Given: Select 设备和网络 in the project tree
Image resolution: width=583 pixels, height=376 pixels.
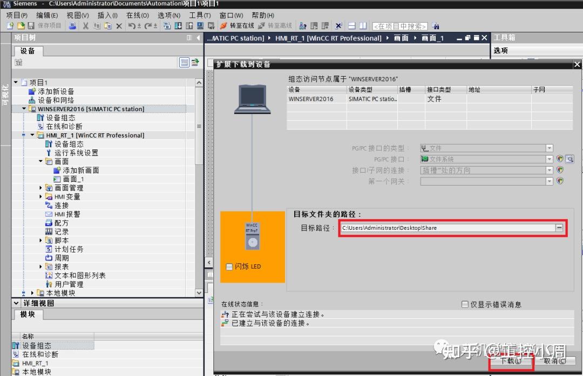Looking at the screenshot, I should [x=56, y=100].
